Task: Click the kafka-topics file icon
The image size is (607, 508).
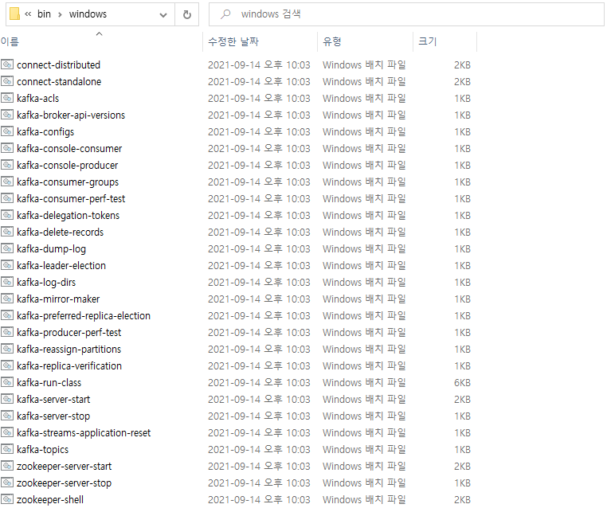Action: point(7,449)
